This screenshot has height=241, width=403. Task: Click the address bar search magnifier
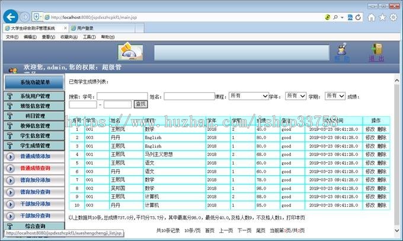pos(335,17)
